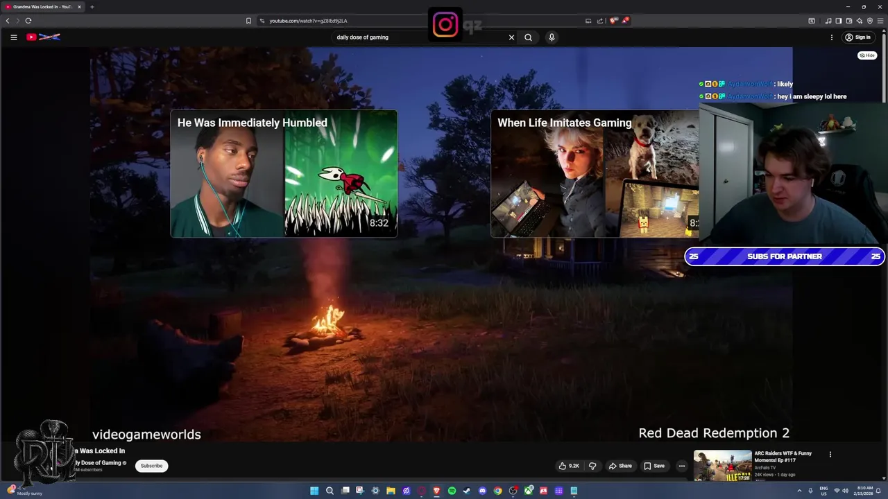Subscribe to Daily Dose of Gaming

pos(151,466)
